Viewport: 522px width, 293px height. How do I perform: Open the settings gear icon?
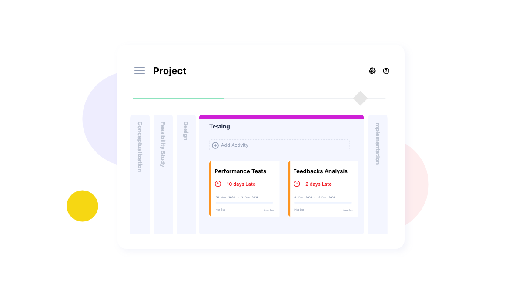point(372,71)
